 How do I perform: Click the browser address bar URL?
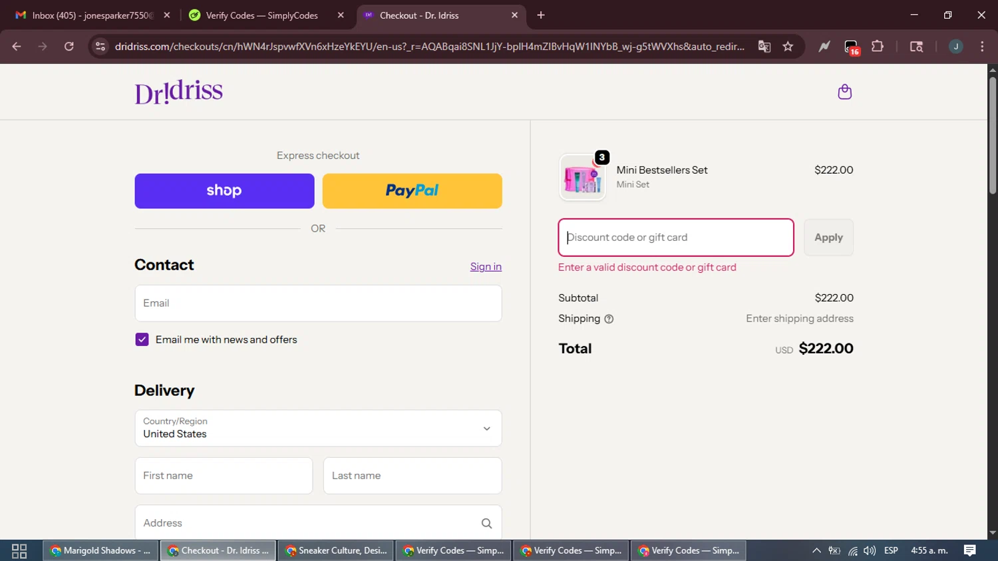point(429,47)
